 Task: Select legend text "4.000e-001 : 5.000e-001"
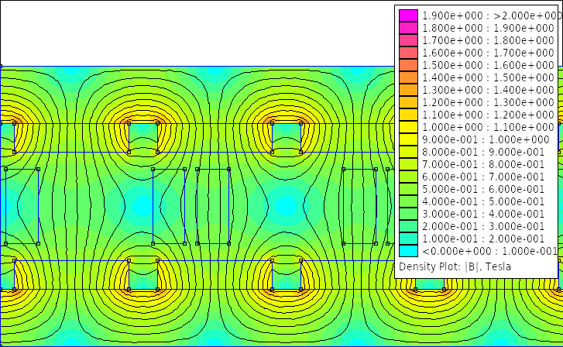point(483,201)
